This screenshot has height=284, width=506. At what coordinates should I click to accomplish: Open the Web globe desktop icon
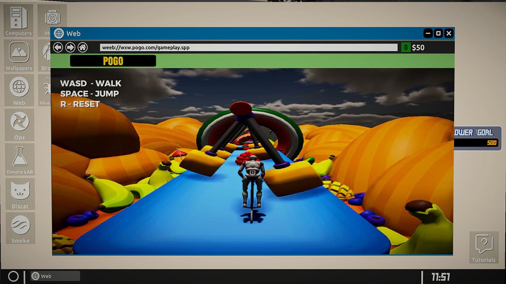pyautogui.click(x=19, y=90)
